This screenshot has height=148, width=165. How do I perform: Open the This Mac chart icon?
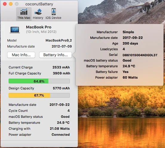pos(24,12)
